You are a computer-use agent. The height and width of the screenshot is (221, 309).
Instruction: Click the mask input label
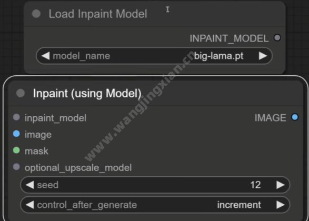[36, 151]
